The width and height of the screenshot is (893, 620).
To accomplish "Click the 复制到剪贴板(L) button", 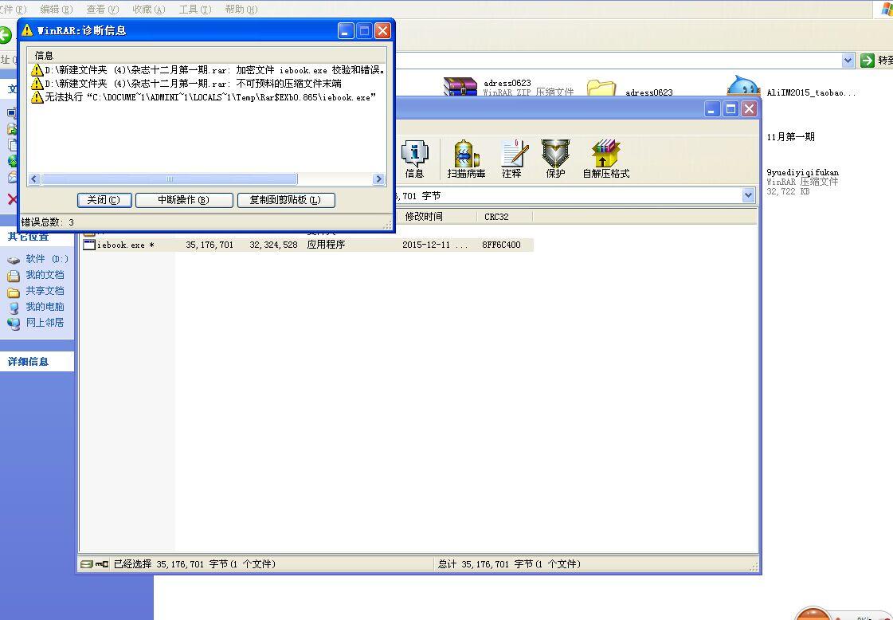I will (x=285, y=200).
